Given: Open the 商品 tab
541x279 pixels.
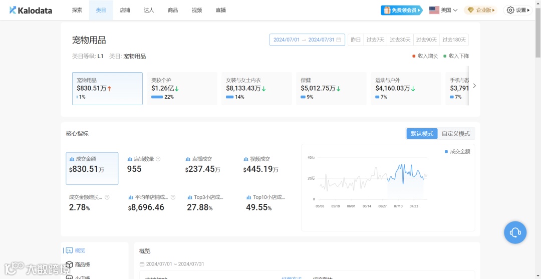Looking at the screenshot, I should [173, 11].
